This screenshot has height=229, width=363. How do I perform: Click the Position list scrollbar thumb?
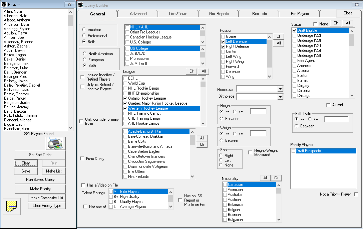point(269,53)
